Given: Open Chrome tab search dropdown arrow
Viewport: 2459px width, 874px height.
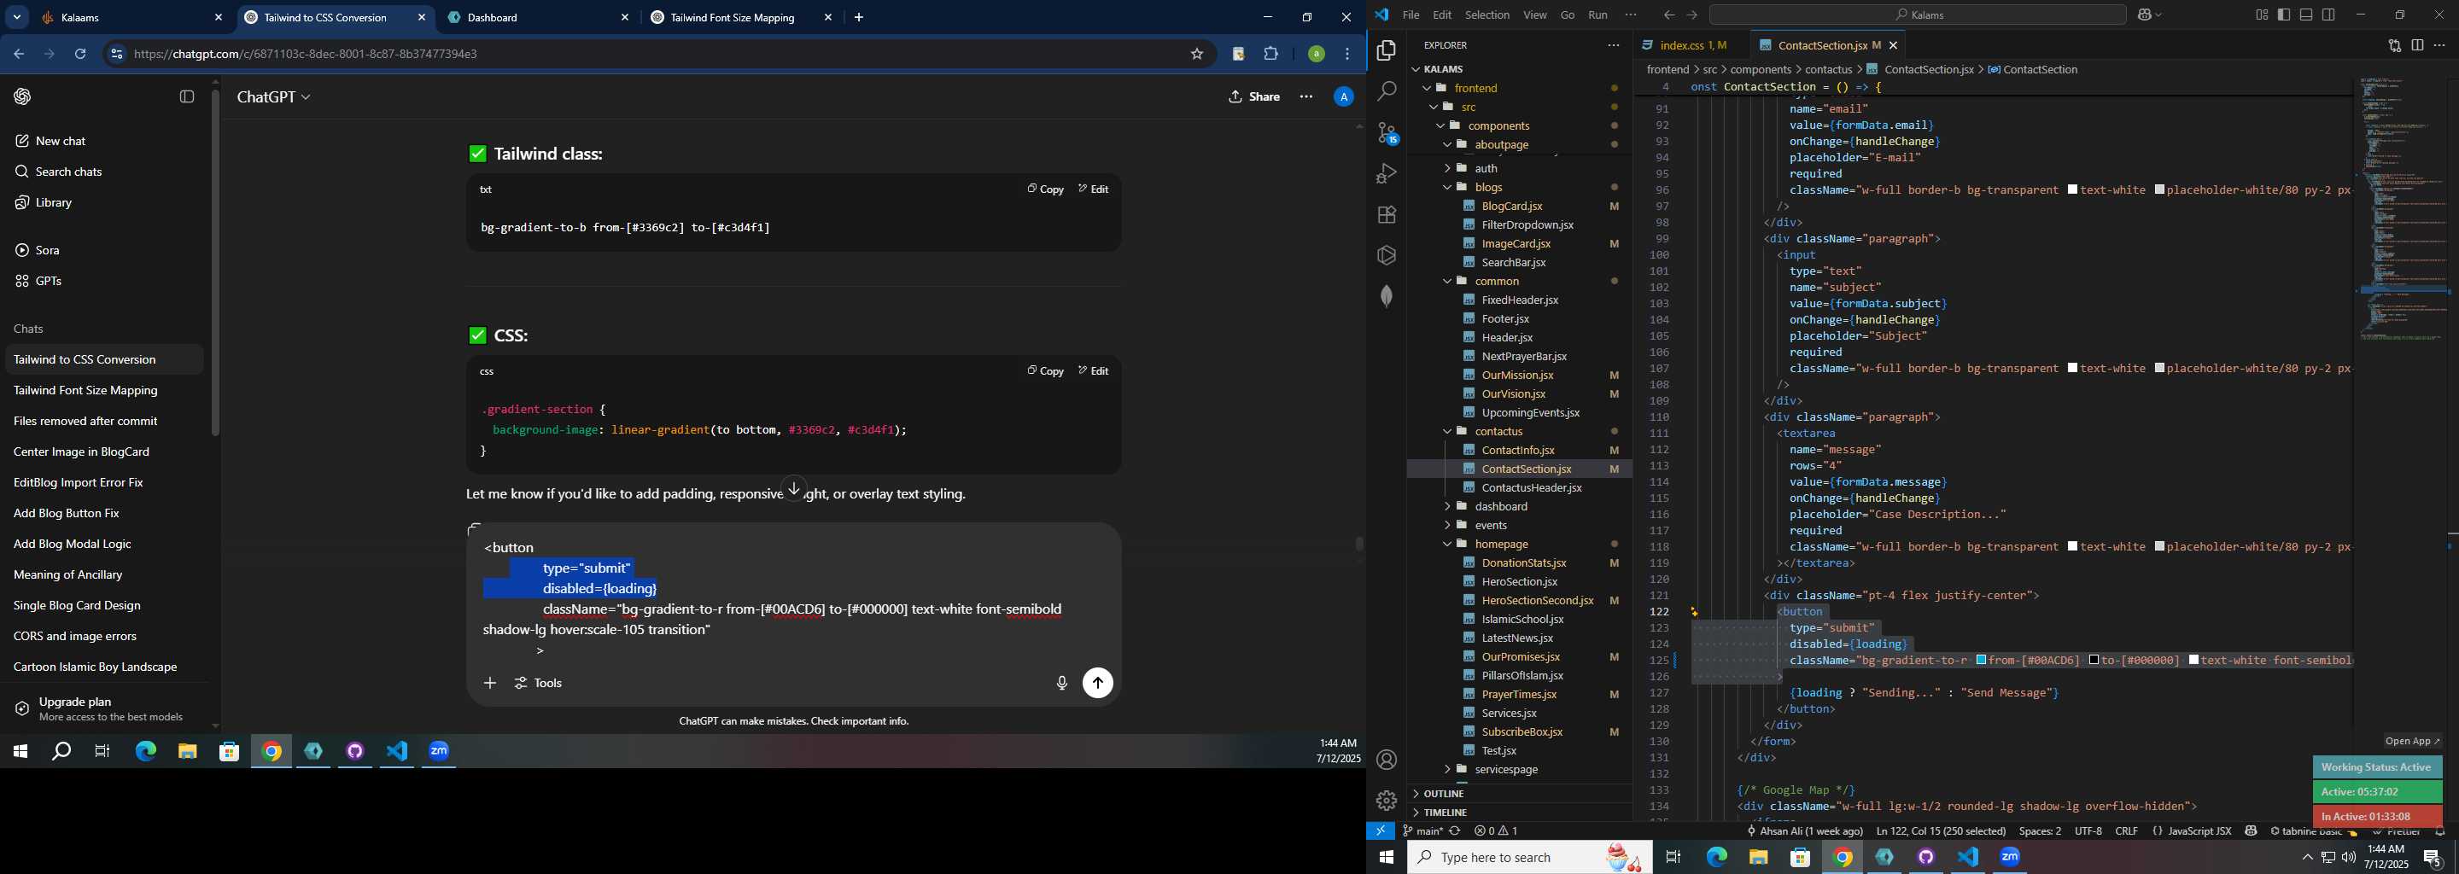Looking at the screenshot, I should pos(17,17).
